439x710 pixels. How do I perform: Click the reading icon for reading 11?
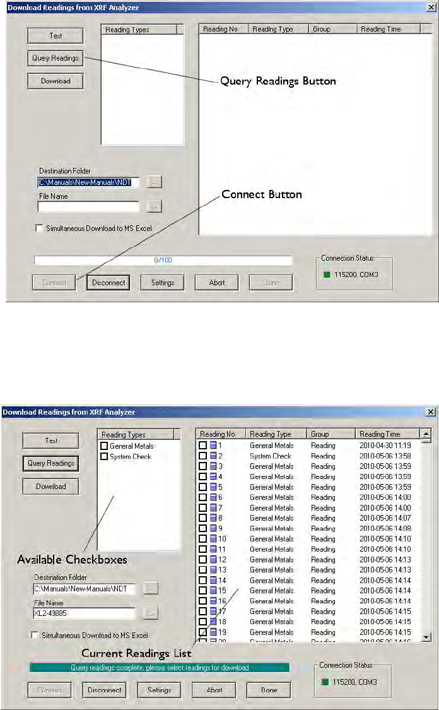[x=213, y=549]
